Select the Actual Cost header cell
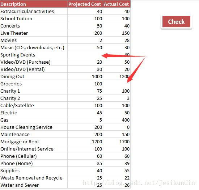 pyautogui.click(x=117, y=4)
